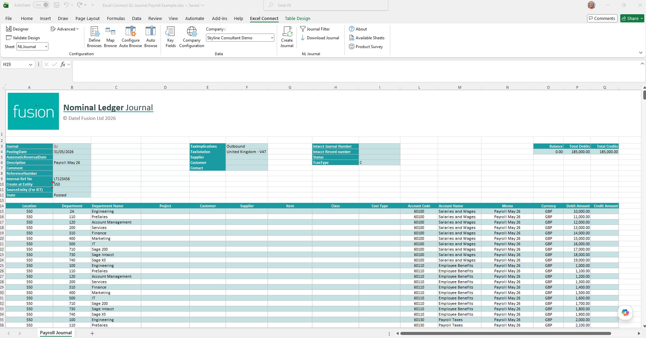Select the TaxSolution United Kingdom - VAT cell

pyautogui.click(x=247, y=152)
